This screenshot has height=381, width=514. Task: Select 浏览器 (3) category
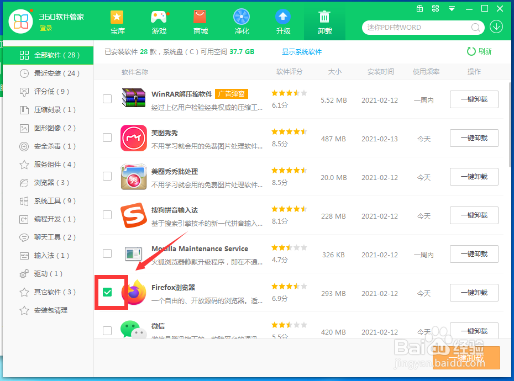(x=48, y=182)
